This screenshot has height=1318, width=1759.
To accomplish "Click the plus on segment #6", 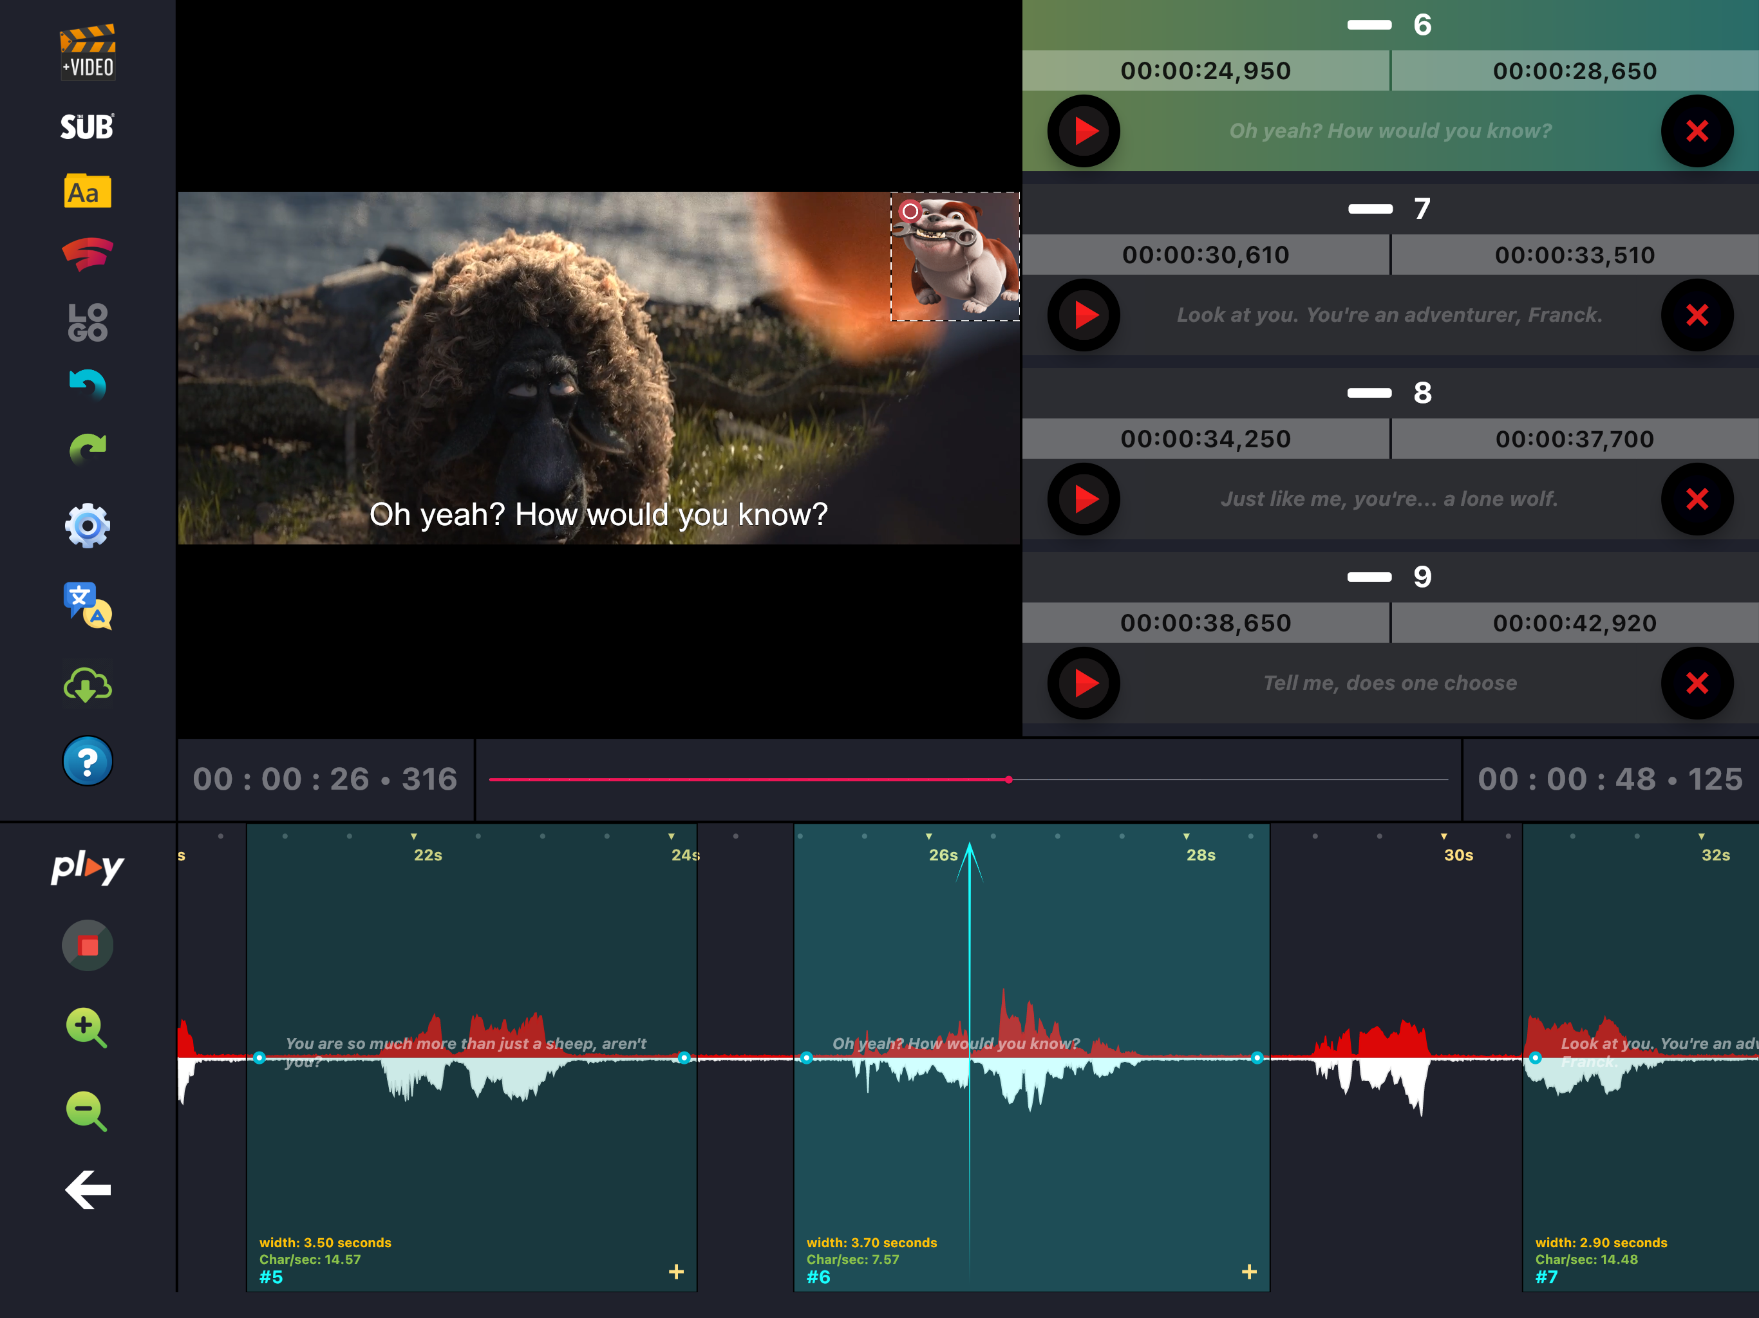I will (1249, 1272).
